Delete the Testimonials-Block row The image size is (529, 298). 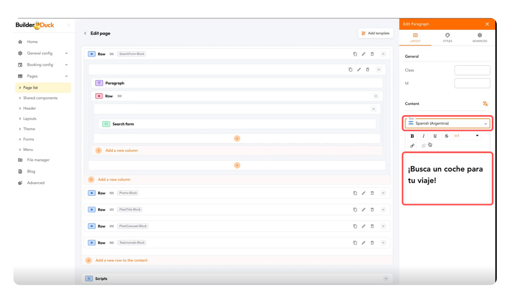[x=372, y=243]
